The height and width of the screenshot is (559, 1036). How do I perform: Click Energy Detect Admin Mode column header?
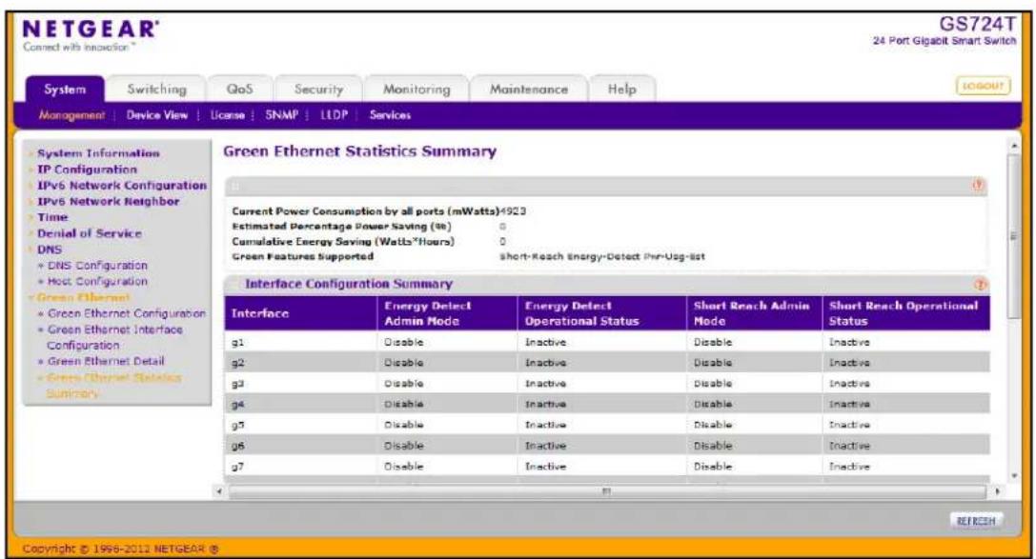click(x=447, y=313)
